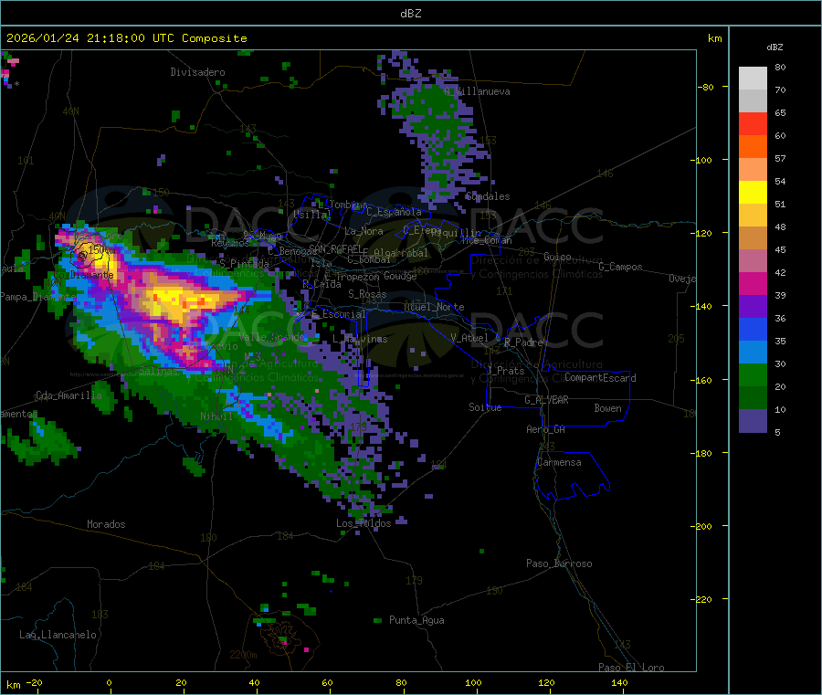Click the 'dBZ' title at the top

pos(410,14)
